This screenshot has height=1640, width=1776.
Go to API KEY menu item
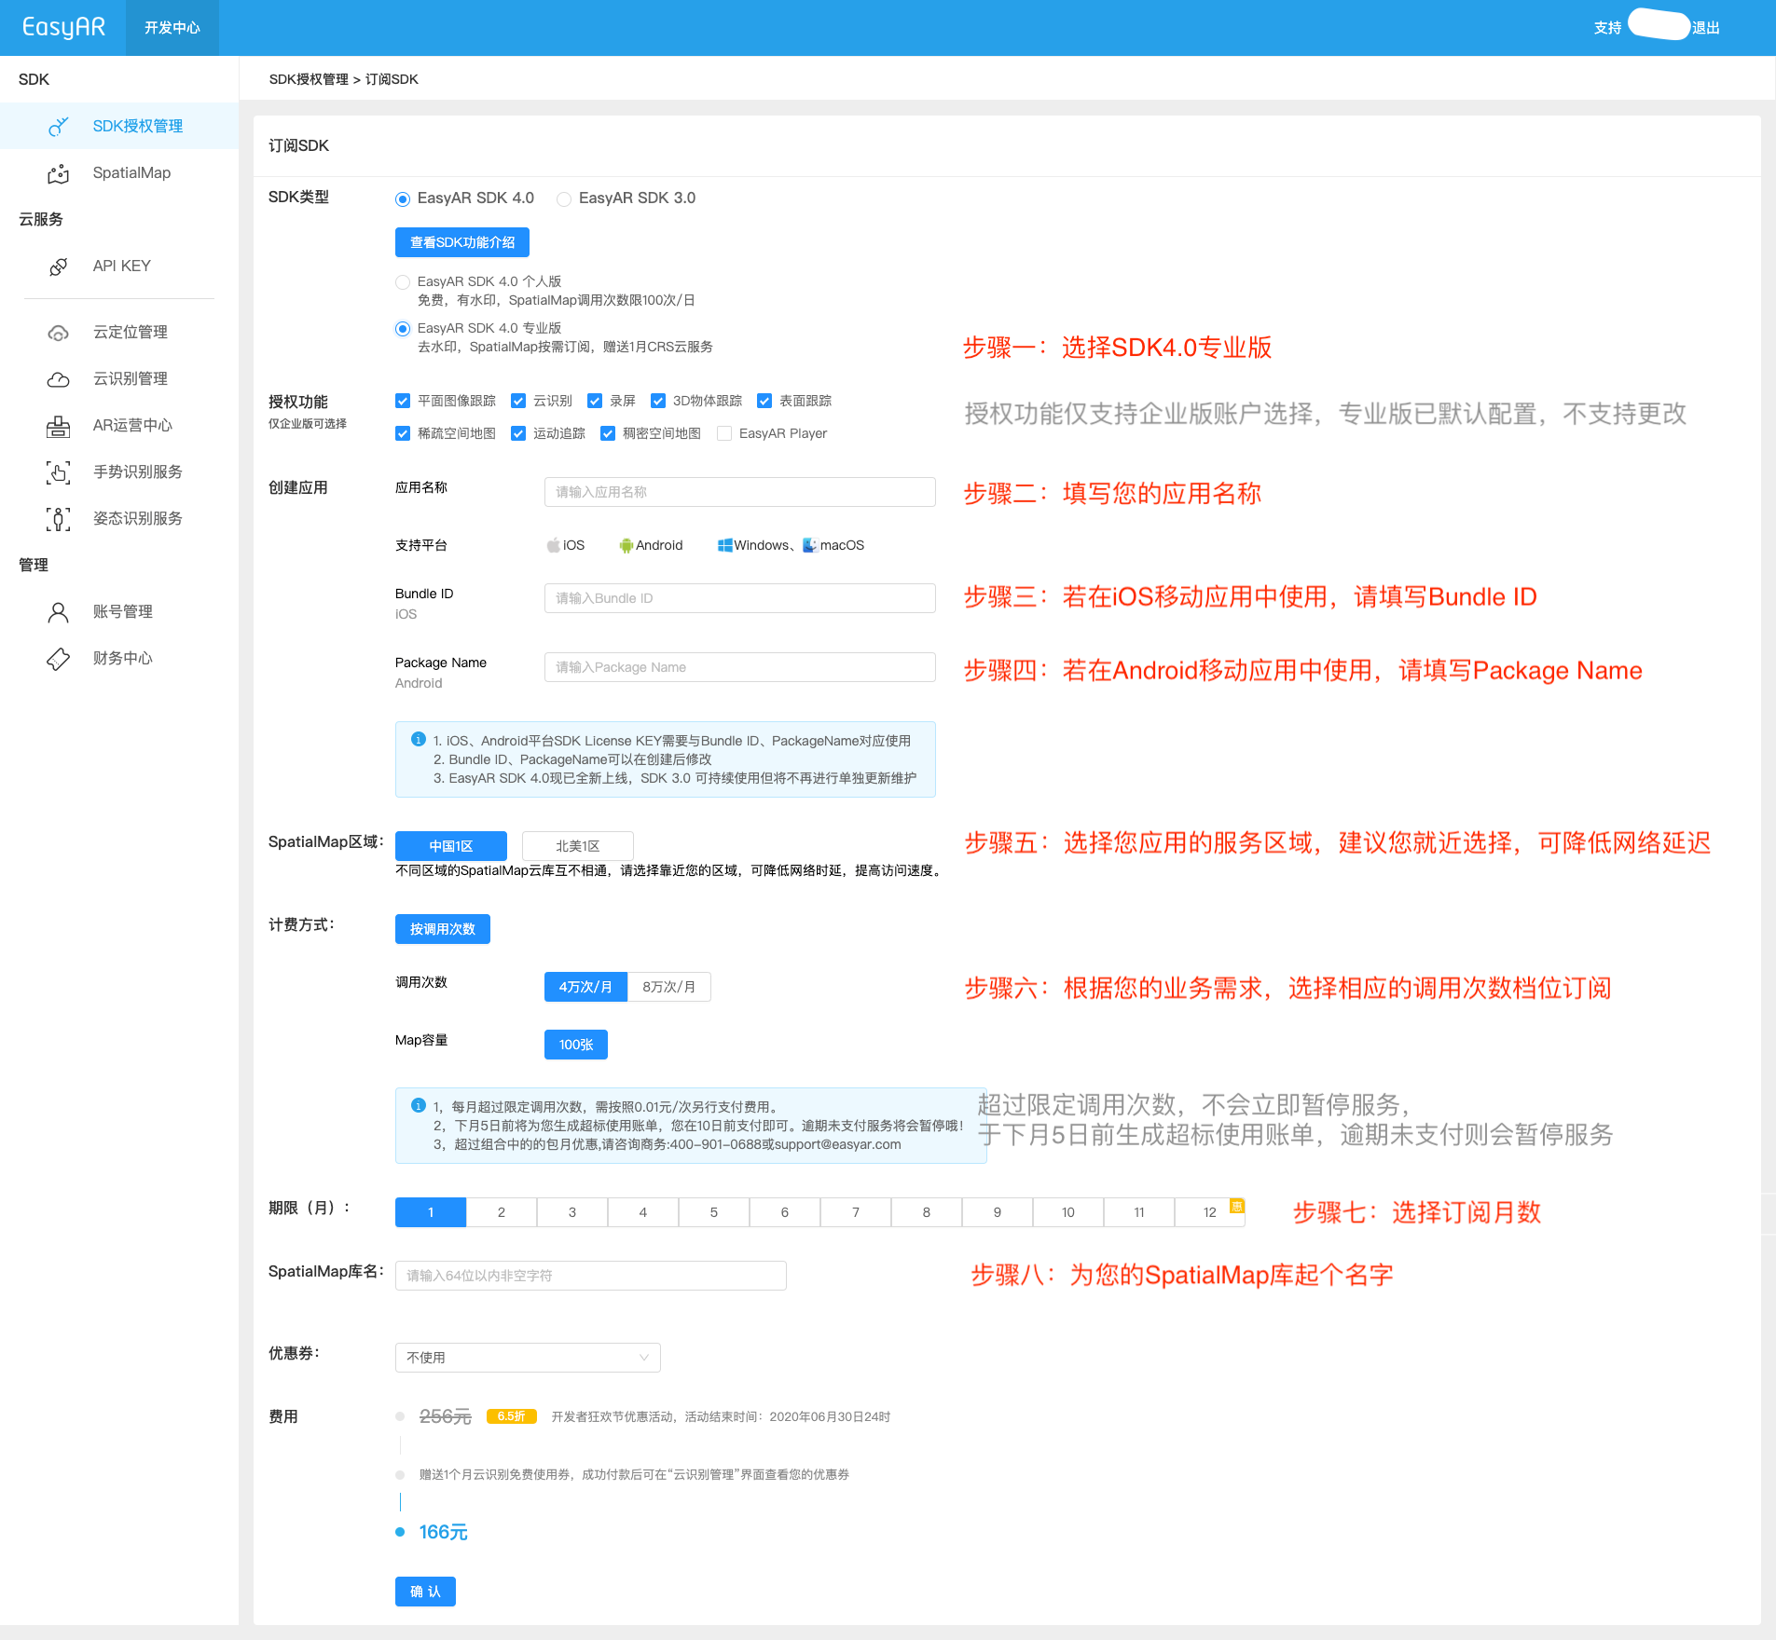(119, 266)
